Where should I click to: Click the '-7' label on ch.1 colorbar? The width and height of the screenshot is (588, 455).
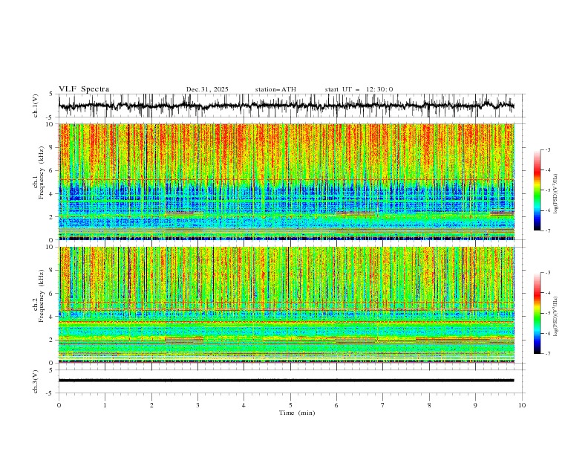pos(547,230)
